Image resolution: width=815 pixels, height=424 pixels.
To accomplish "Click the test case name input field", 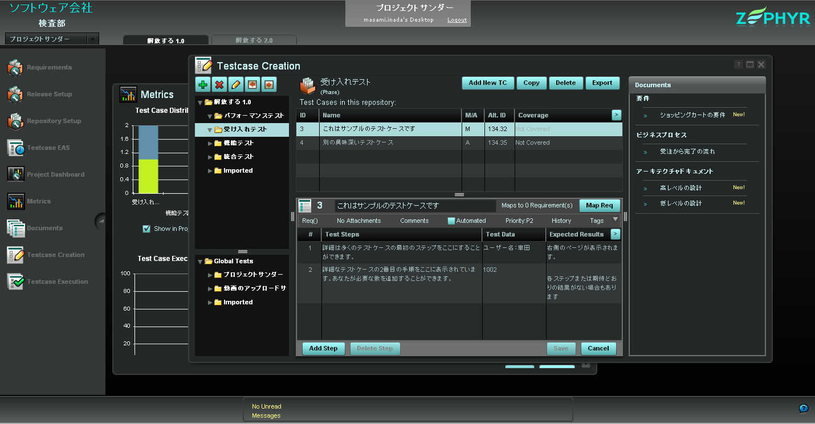I will coord(415,206).
